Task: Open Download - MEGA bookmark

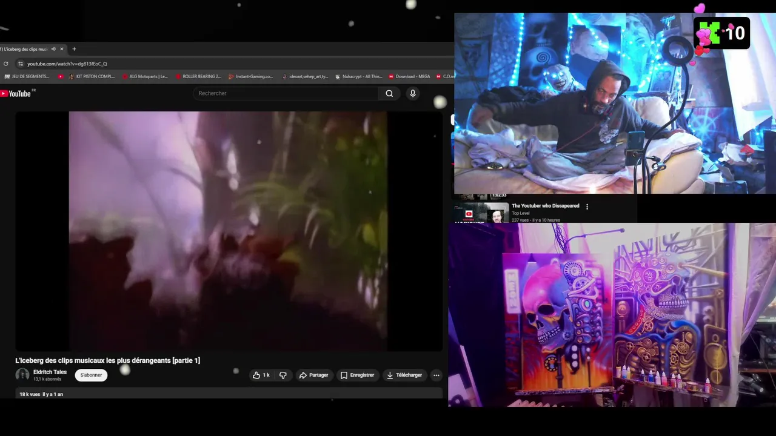Action: point(409,76)
